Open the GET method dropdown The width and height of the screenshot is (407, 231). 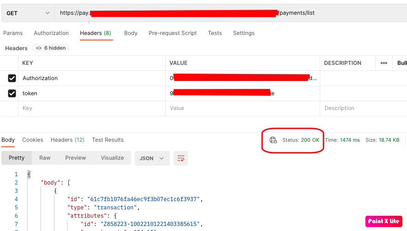(x=28, y=13)
